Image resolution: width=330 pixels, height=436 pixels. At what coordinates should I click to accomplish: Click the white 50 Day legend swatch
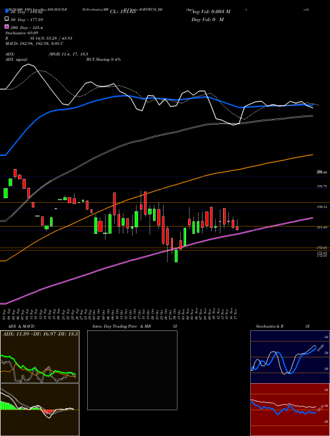(7, 19)
